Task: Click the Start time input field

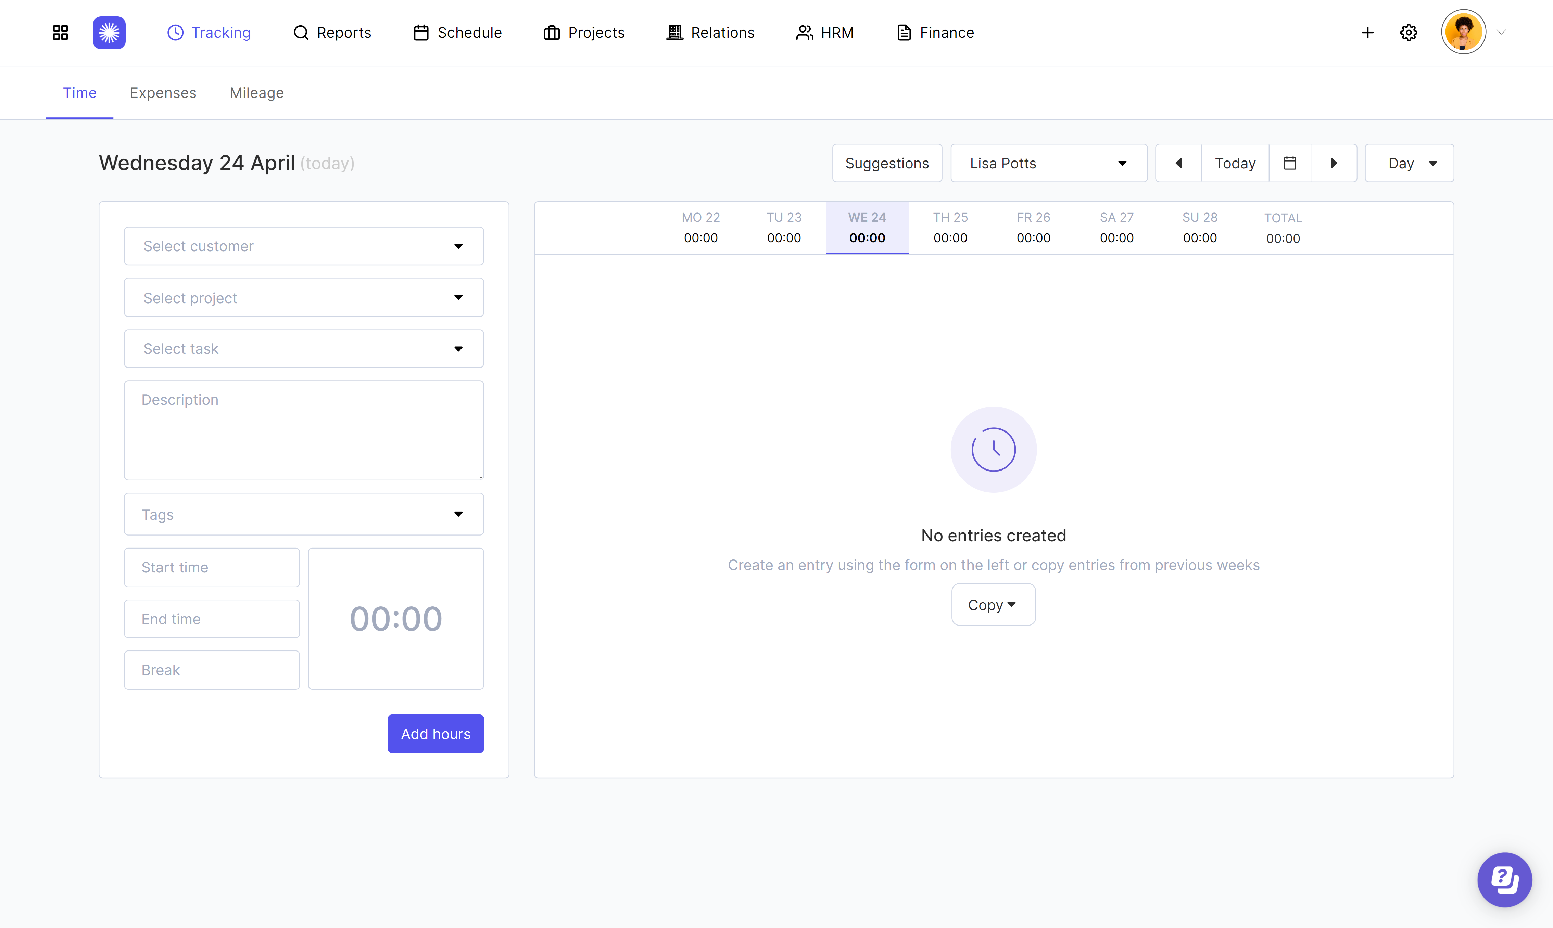Action: pos(212,567)
